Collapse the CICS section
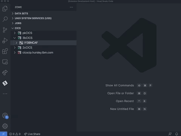The height and width of the screenshot is (136, 181). (x=12, y=28)
